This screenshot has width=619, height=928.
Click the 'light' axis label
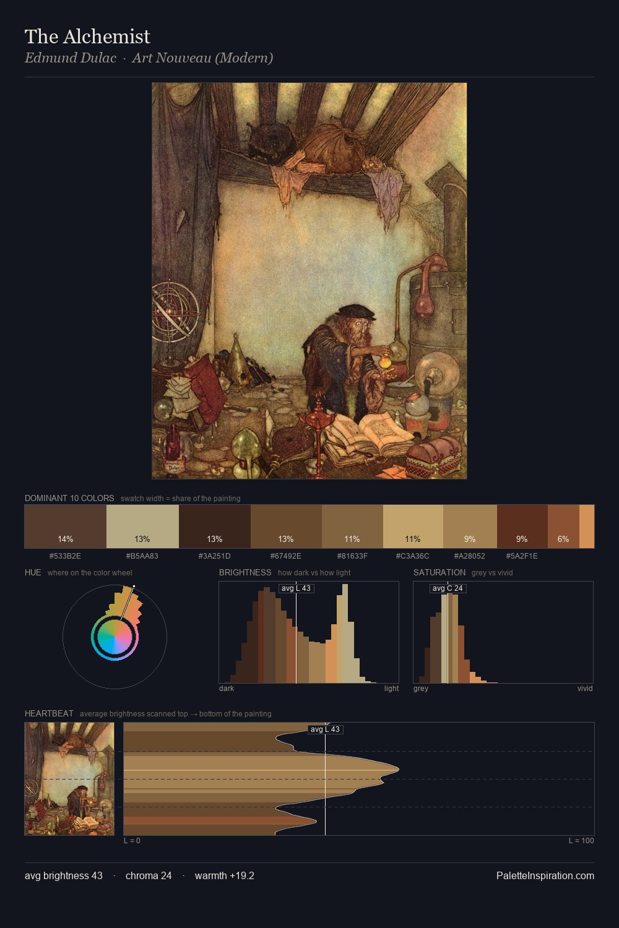pyautogui.click(x=391, y=689)
